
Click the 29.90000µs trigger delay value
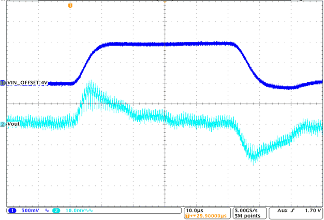pyautogui.click(x=211, y=216)
